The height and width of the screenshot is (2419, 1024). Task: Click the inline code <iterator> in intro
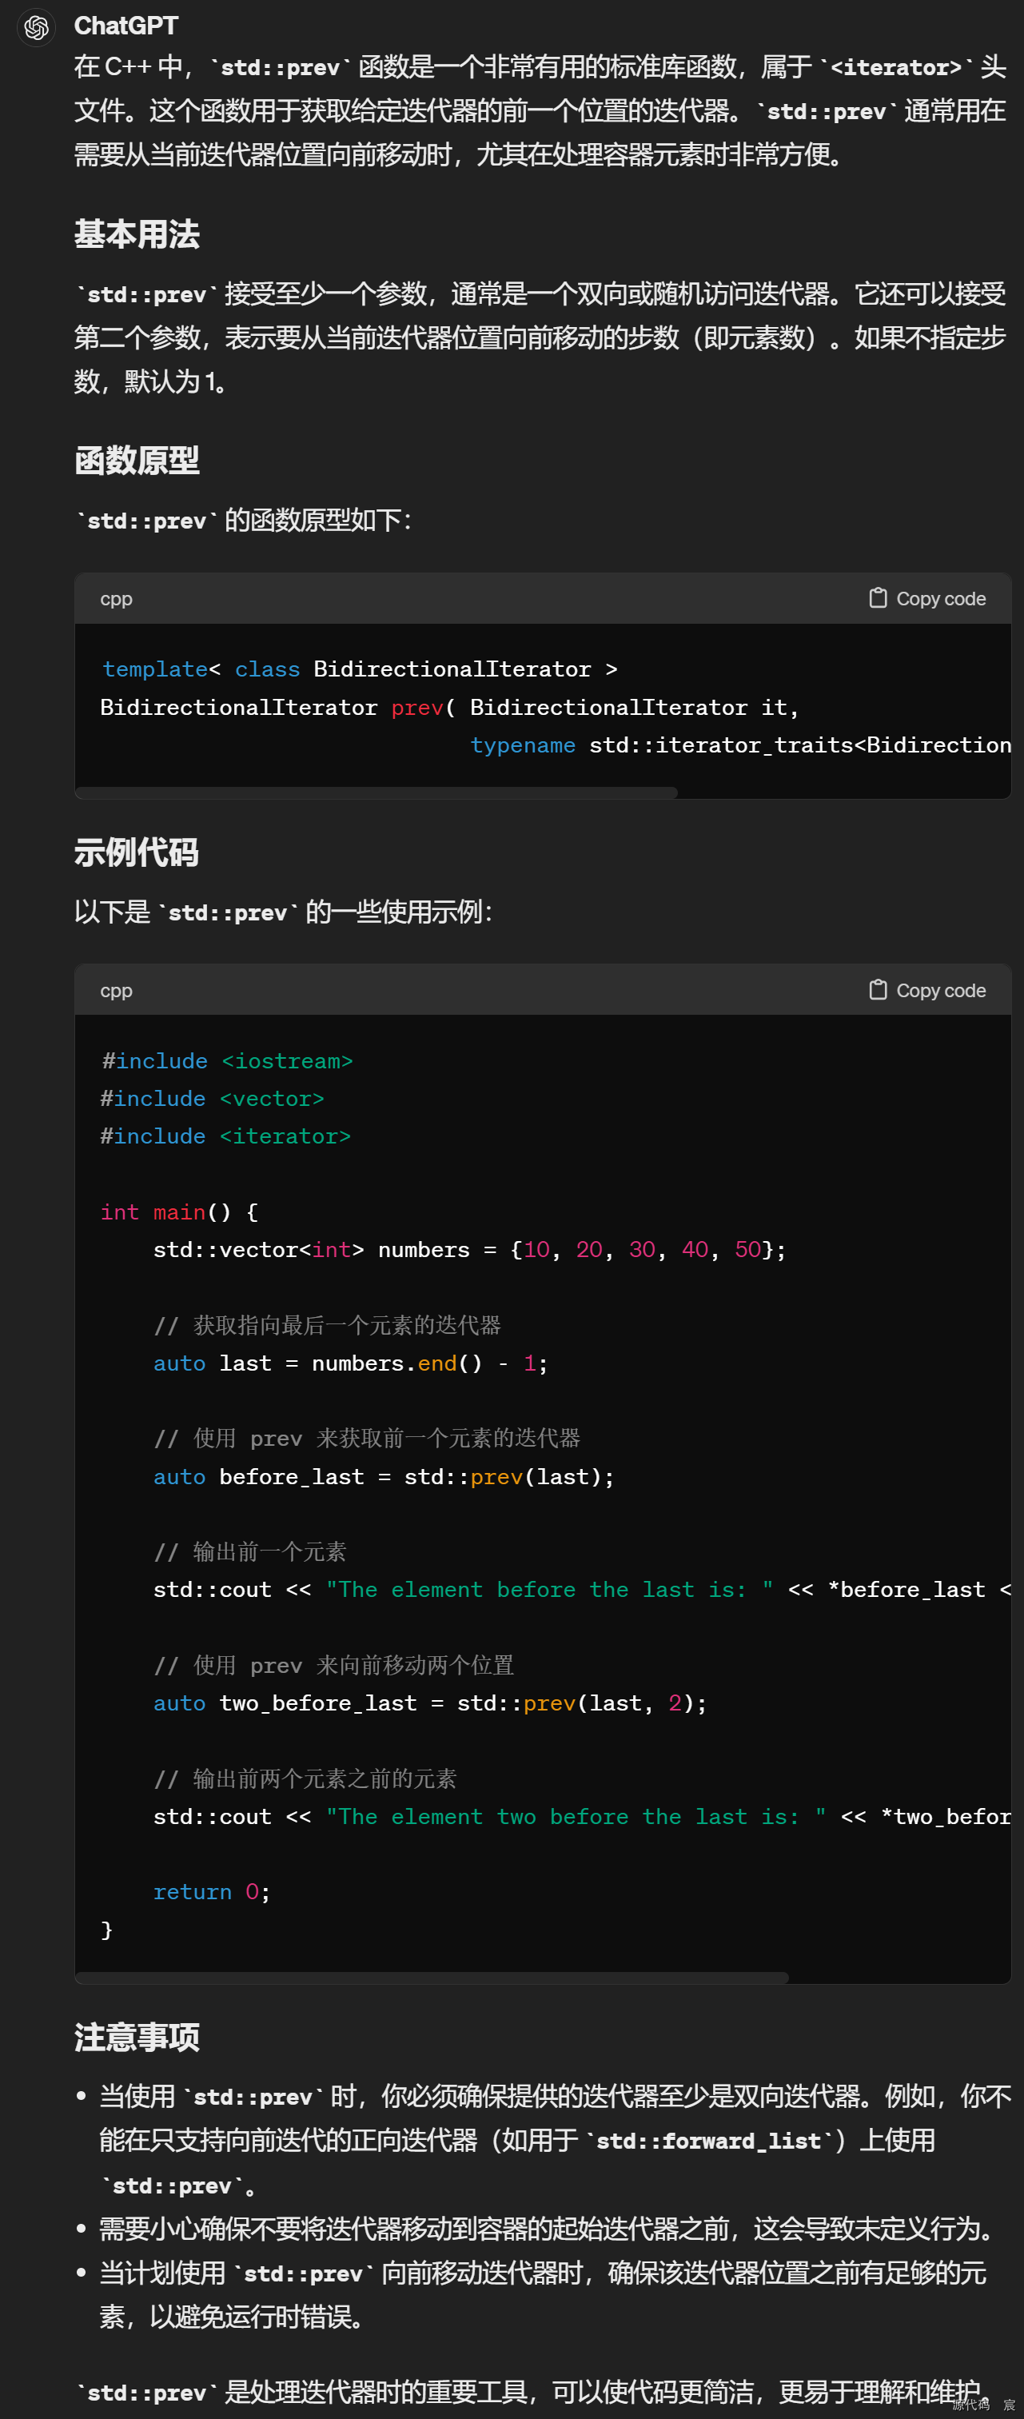895,68
